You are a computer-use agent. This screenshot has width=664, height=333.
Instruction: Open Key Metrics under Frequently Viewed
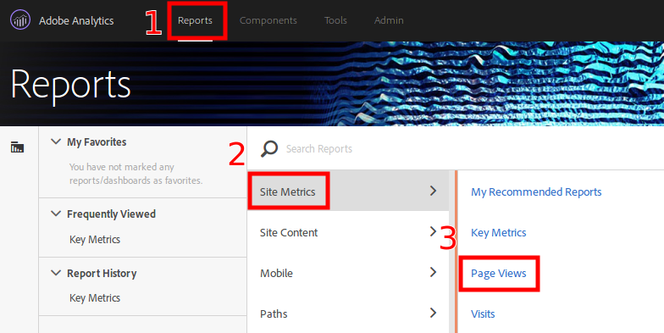[95, 239]
